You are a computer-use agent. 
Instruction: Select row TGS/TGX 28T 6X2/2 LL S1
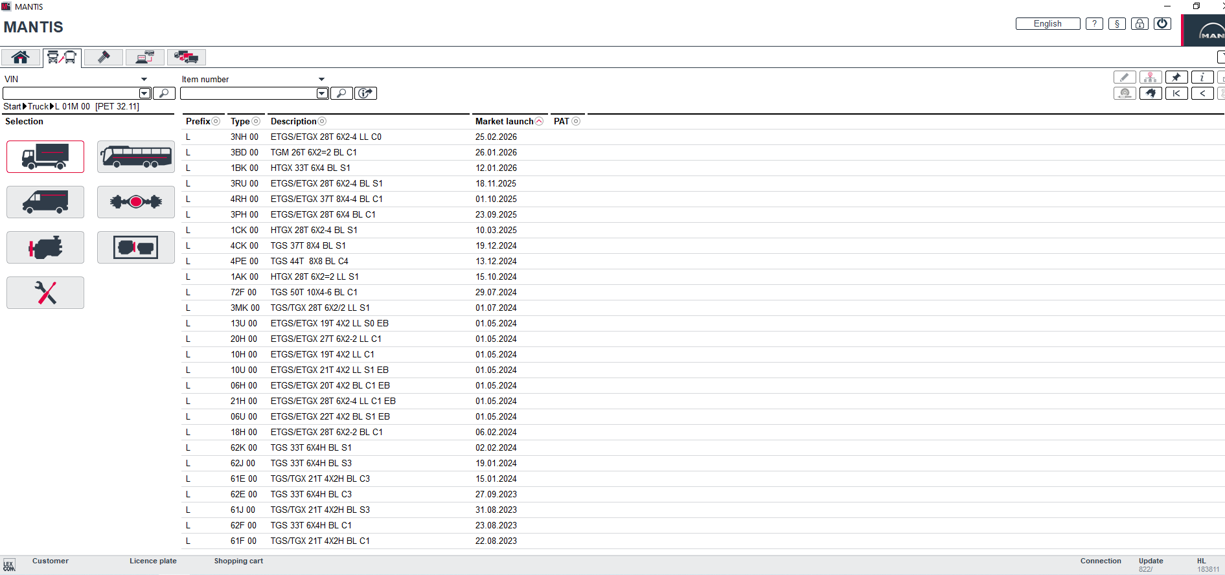click(x=703, y=308)
